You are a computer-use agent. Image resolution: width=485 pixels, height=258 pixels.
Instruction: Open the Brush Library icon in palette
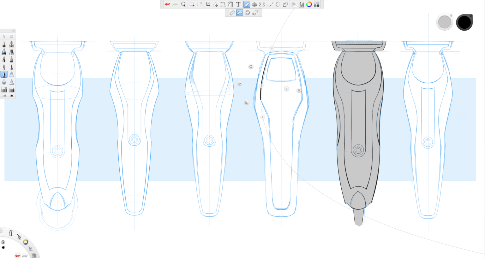click(x=11, y=36)
